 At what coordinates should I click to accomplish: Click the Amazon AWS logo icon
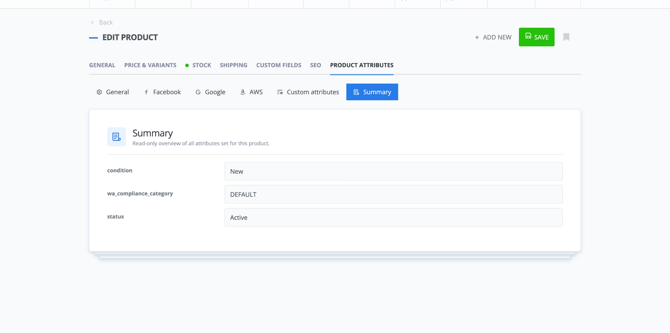tap(243, 92)
